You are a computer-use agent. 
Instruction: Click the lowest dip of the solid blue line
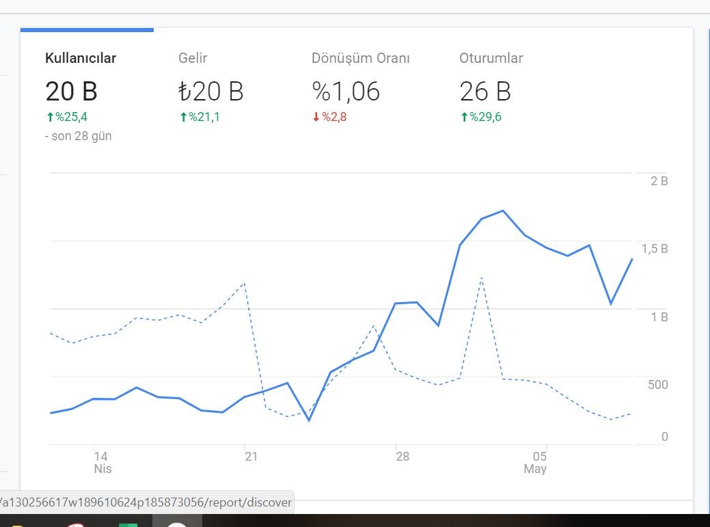pos(310,420)
